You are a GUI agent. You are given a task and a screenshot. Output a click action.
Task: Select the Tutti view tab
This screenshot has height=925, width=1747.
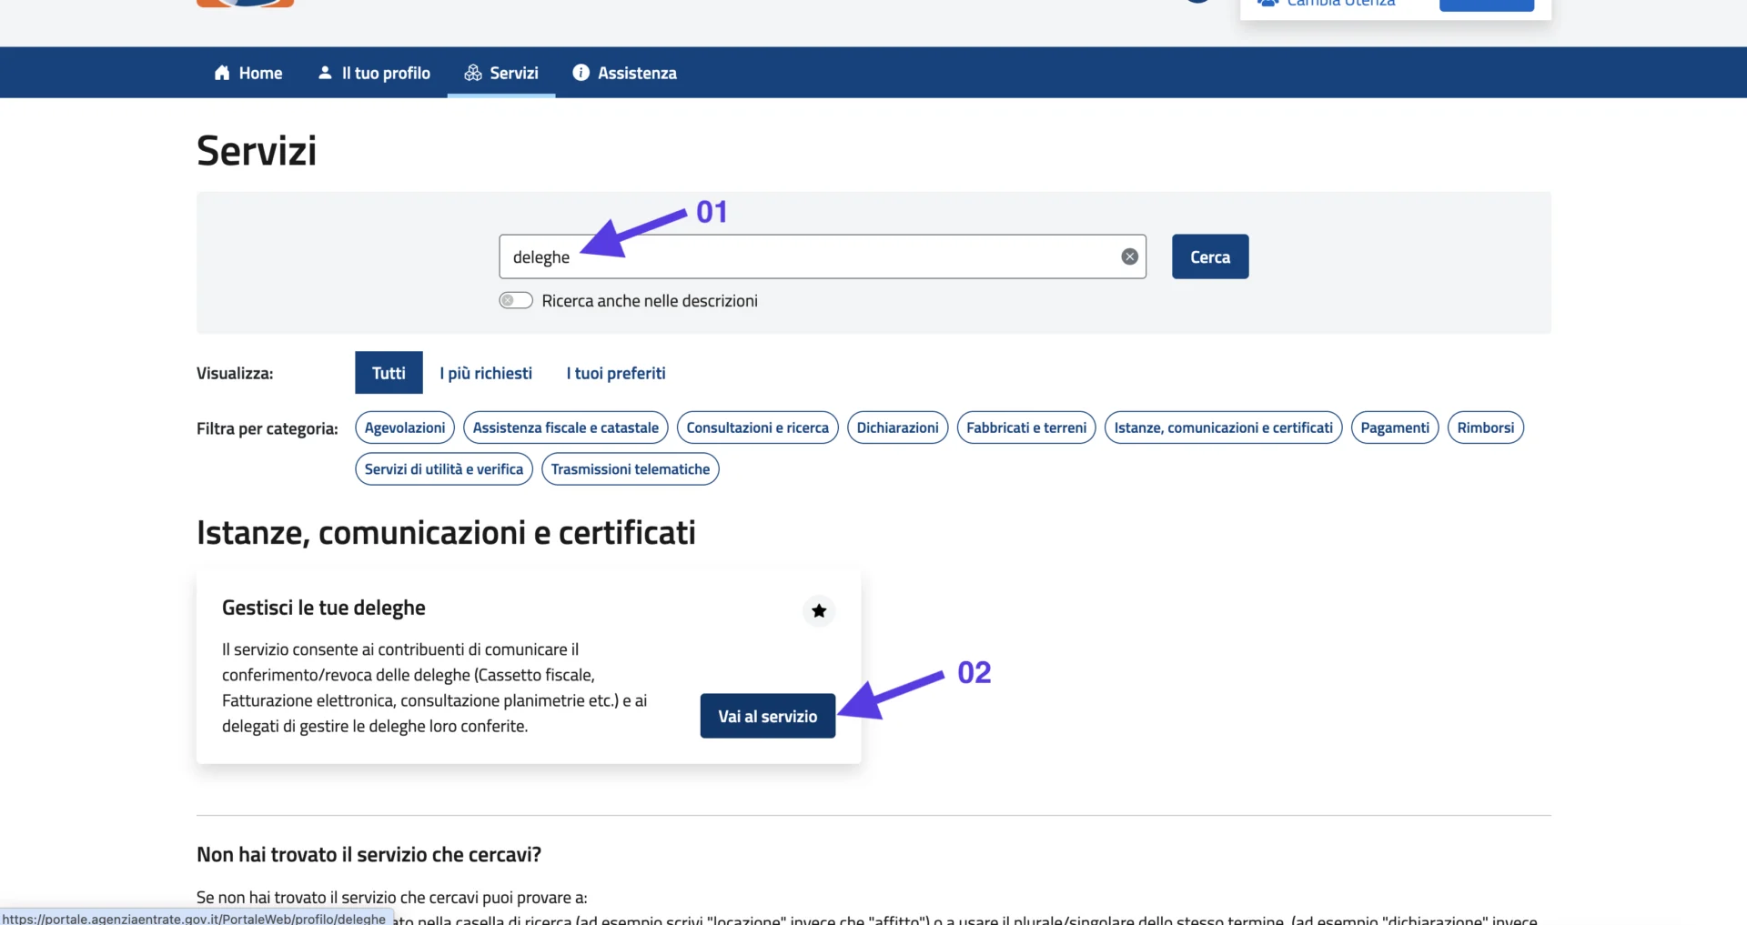[389, 373]
